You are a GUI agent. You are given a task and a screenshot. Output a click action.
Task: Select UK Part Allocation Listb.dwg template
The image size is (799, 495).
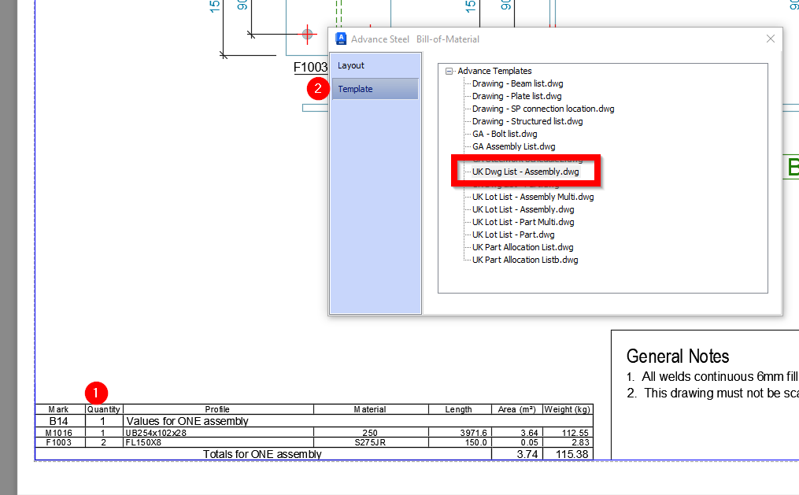click(x=525, y=260)
